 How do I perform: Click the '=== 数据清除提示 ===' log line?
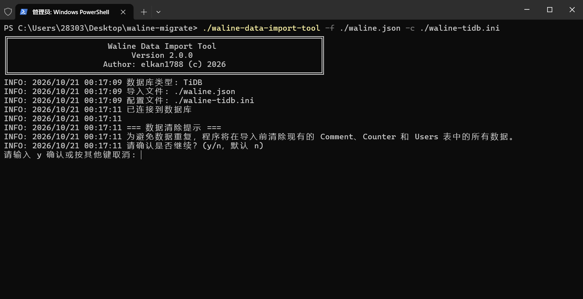[113, 127]
